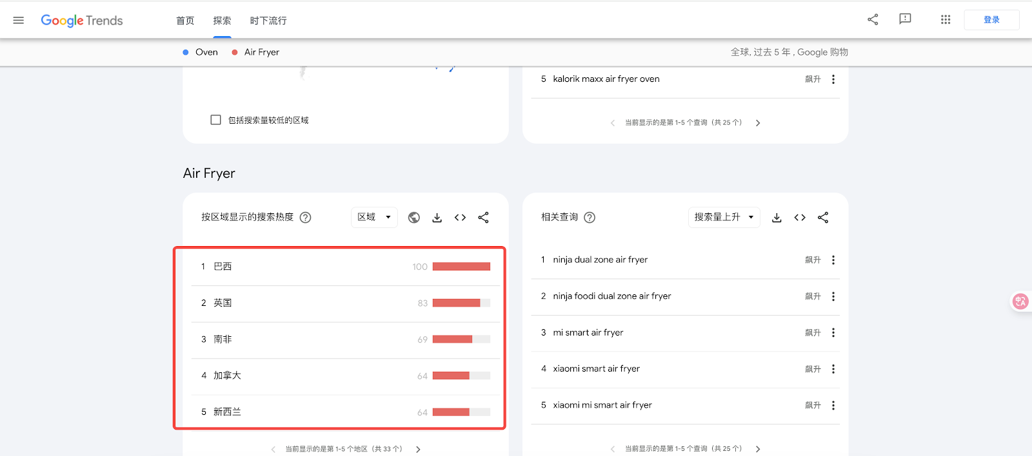Open query xiaomi mi smart air fryer
This screenshot has width=1032, height=456.
point(602,405)
